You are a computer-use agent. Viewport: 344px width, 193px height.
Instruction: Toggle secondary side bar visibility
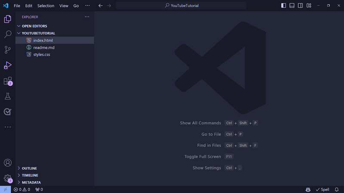click(x=300, y=6)
